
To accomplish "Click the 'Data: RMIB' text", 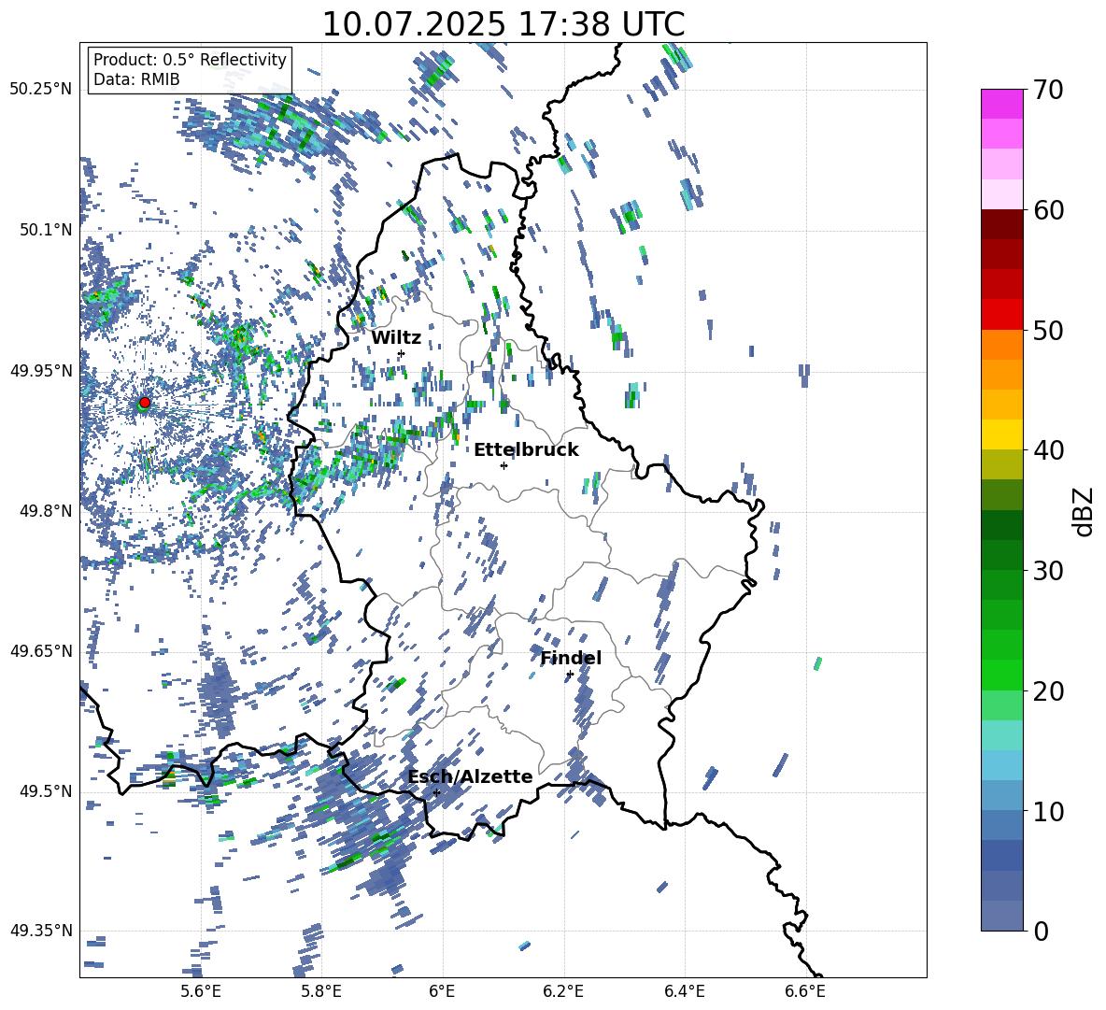I will coord(136,79).
